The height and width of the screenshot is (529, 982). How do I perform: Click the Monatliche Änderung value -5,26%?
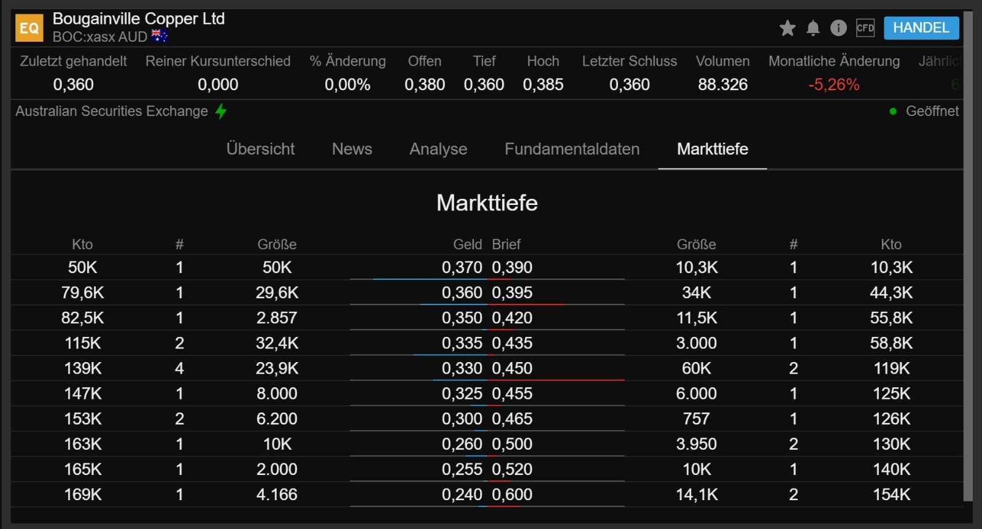(x=834, y=85)
